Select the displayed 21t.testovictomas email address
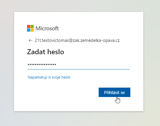 pos(77,40)
